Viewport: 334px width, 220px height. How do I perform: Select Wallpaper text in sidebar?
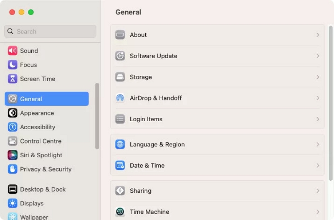tap(34, 217)
